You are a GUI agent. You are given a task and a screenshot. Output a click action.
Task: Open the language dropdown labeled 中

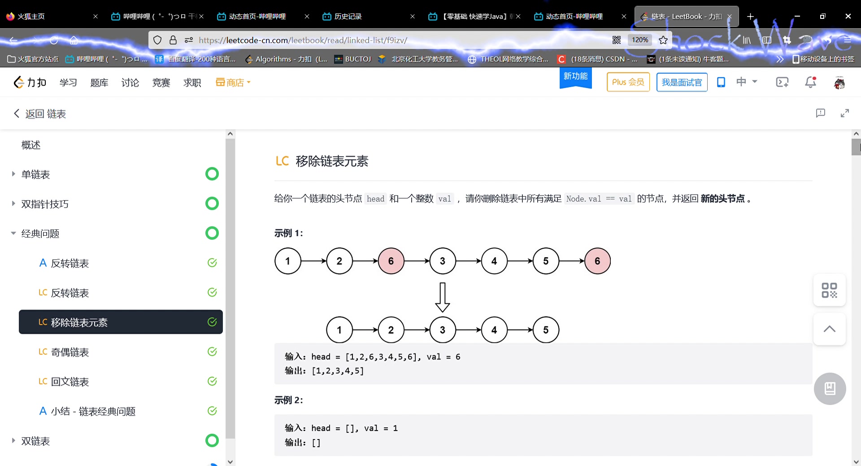pos(747,82)
